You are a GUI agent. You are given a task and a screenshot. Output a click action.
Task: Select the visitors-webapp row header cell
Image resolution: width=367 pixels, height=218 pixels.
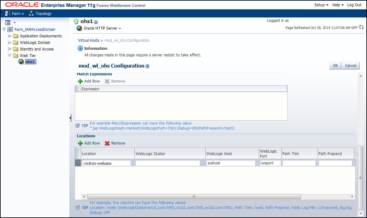pyautogui.click(x=78, y=163)
